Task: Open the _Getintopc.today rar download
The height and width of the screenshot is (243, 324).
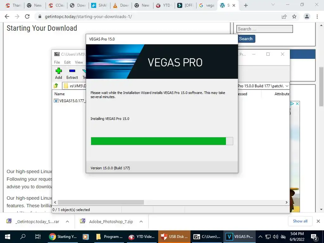Action: 33,221
